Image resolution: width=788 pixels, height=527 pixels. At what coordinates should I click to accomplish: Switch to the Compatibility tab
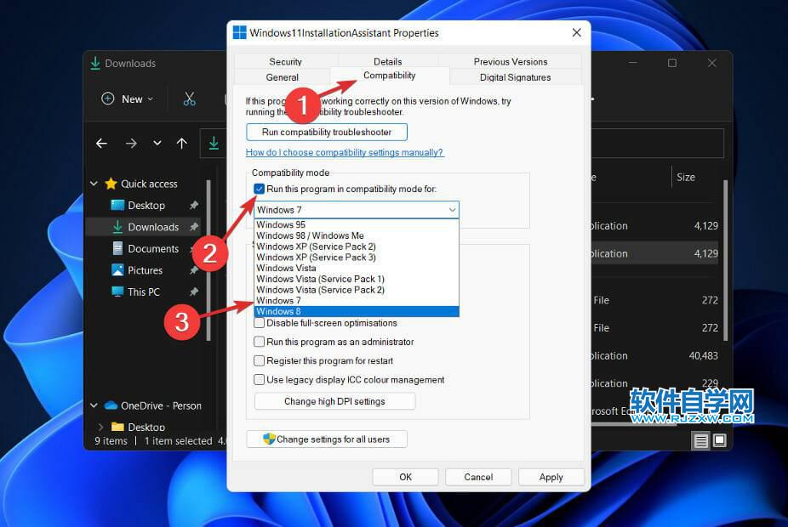(390, 76)
